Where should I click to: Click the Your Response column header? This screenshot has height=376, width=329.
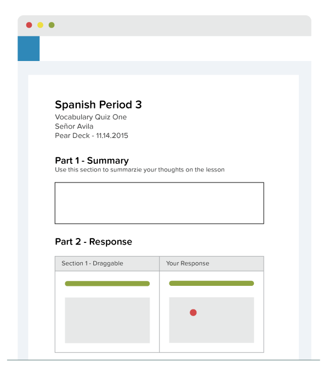pyautogui.click(x=212, y=263)
